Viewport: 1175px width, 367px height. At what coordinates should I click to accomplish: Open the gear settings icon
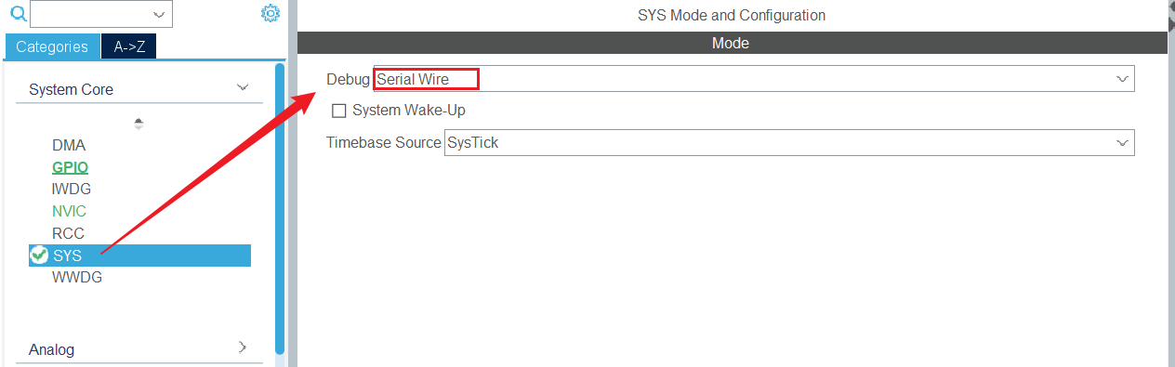click(x=271, y=13)
